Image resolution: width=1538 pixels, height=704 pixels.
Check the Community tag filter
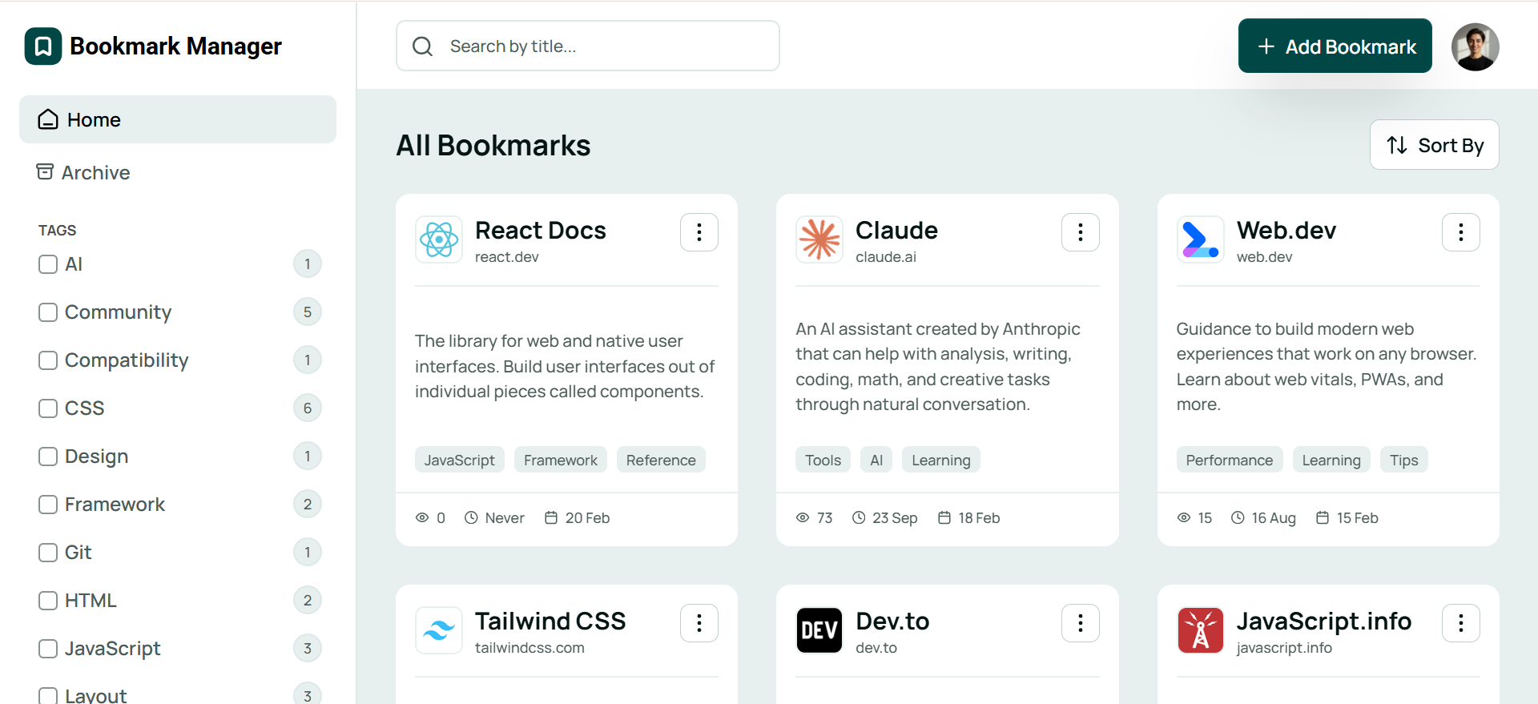[x=48, y=312]
